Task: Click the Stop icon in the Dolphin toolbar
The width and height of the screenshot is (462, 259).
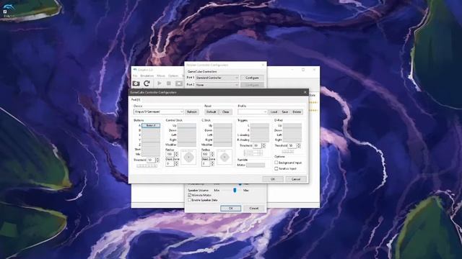Action: tap(169, 83)
